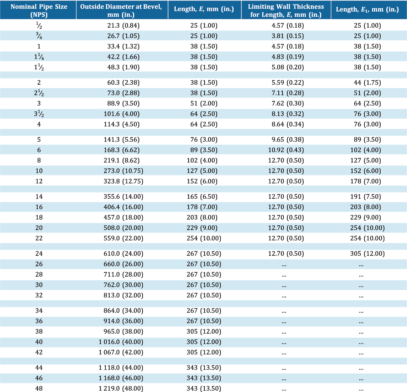Click the 457.0 (18.00) diameter value
Screen dimensions: 407x392
tap(123, 218)
